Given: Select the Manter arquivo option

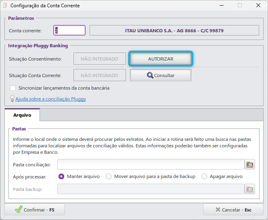Looking at the screenshot, I should 62,176.
